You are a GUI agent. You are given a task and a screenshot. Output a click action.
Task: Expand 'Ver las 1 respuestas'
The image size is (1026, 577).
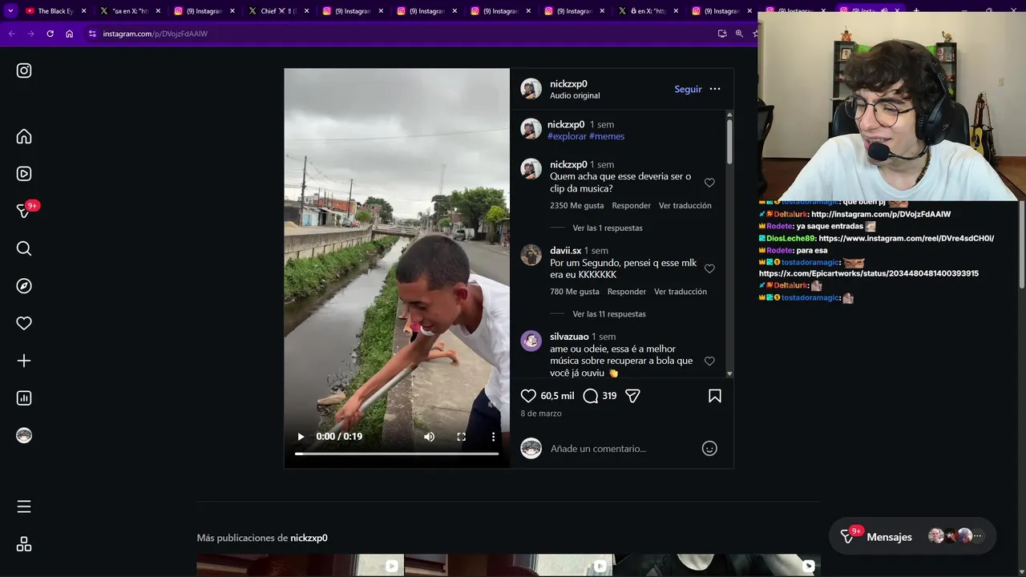coord(607,228)
